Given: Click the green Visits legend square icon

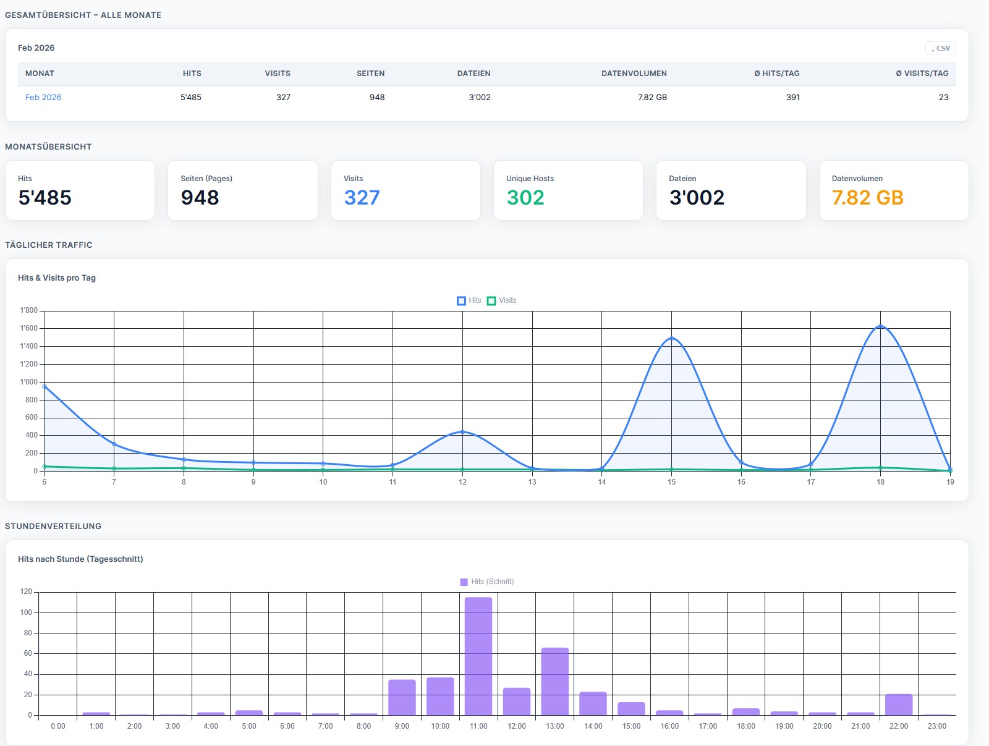Looking at the screenshot, I should tap(491, 300).
